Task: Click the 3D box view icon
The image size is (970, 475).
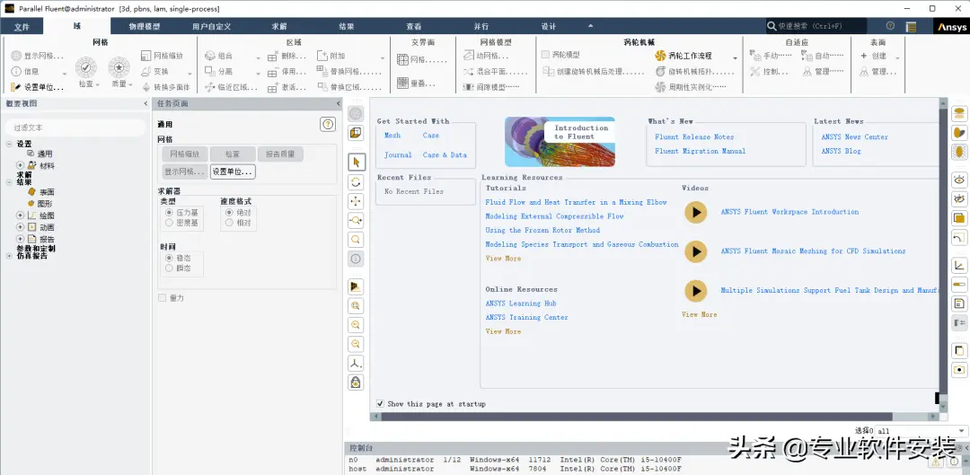Action: tap(356, 133)
